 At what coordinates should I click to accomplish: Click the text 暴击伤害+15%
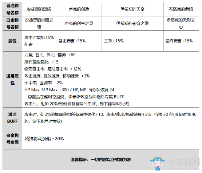(72, 41)
